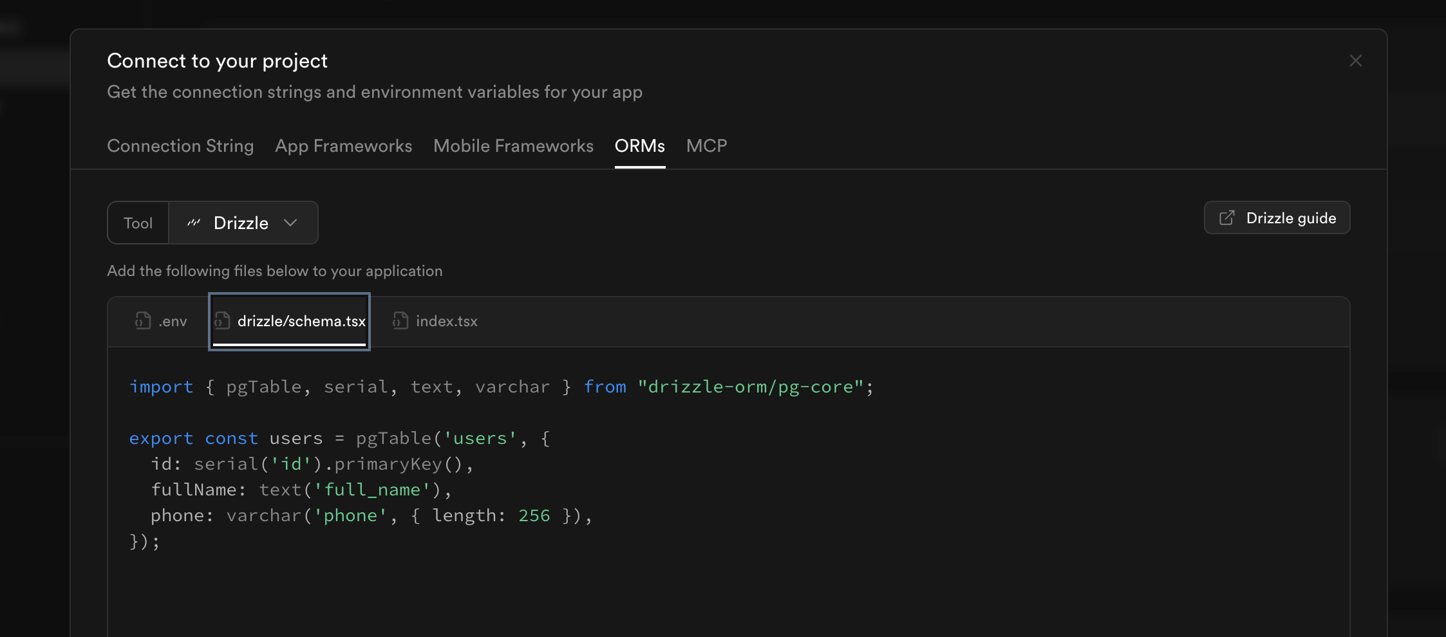
Task: Open the MCP tab
Action: [x=706, y=146]
